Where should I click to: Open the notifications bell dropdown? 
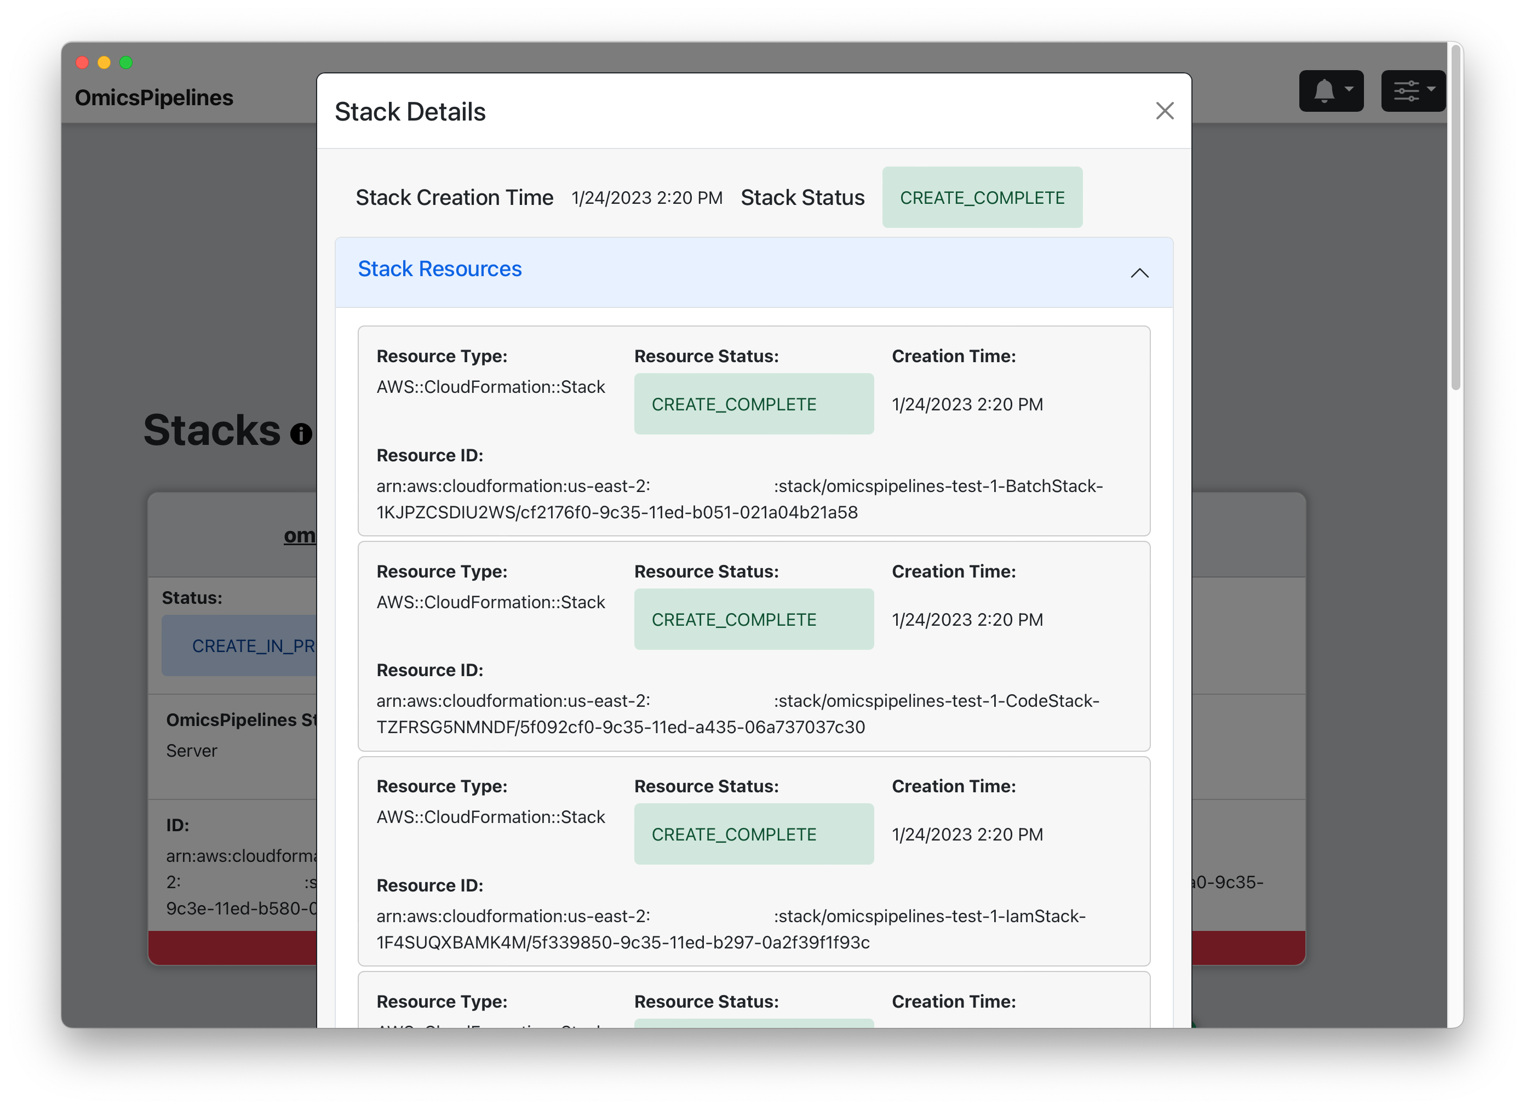click(1331, 91)
